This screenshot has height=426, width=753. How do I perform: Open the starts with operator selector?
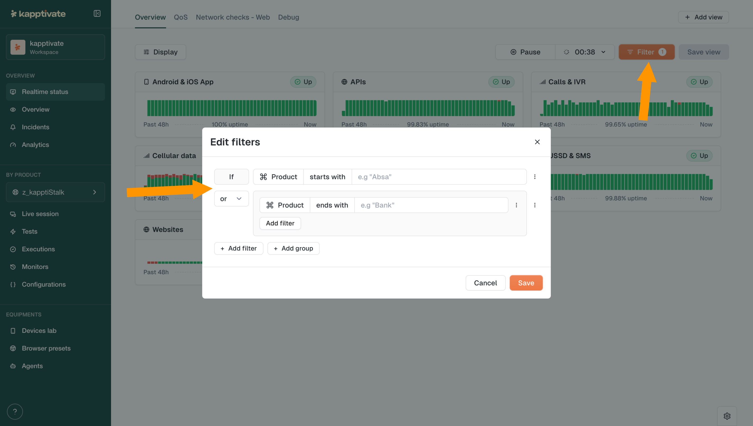[327, 177]
